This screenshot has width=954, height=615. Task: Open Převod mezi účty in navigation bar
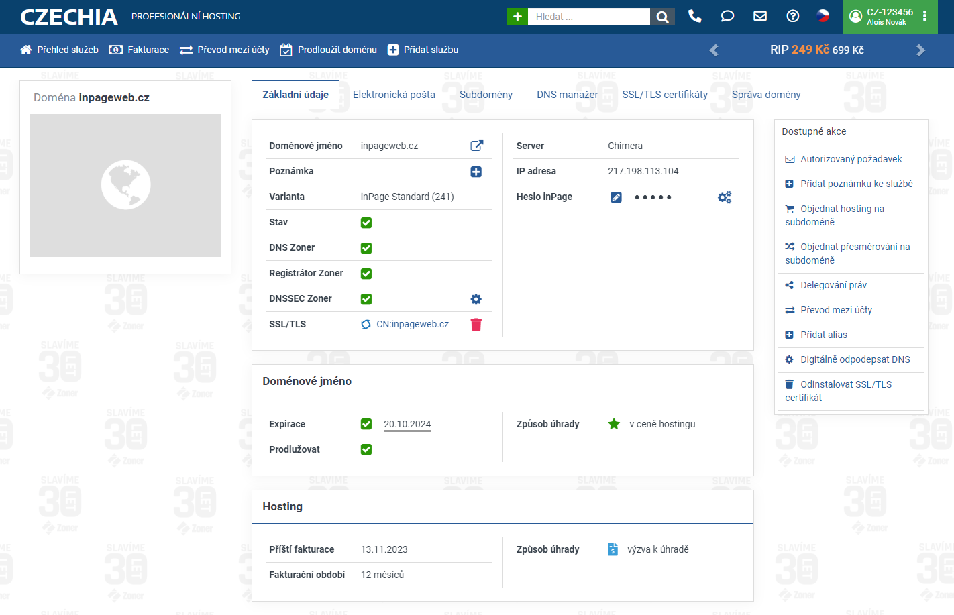[x=225, y=50]
